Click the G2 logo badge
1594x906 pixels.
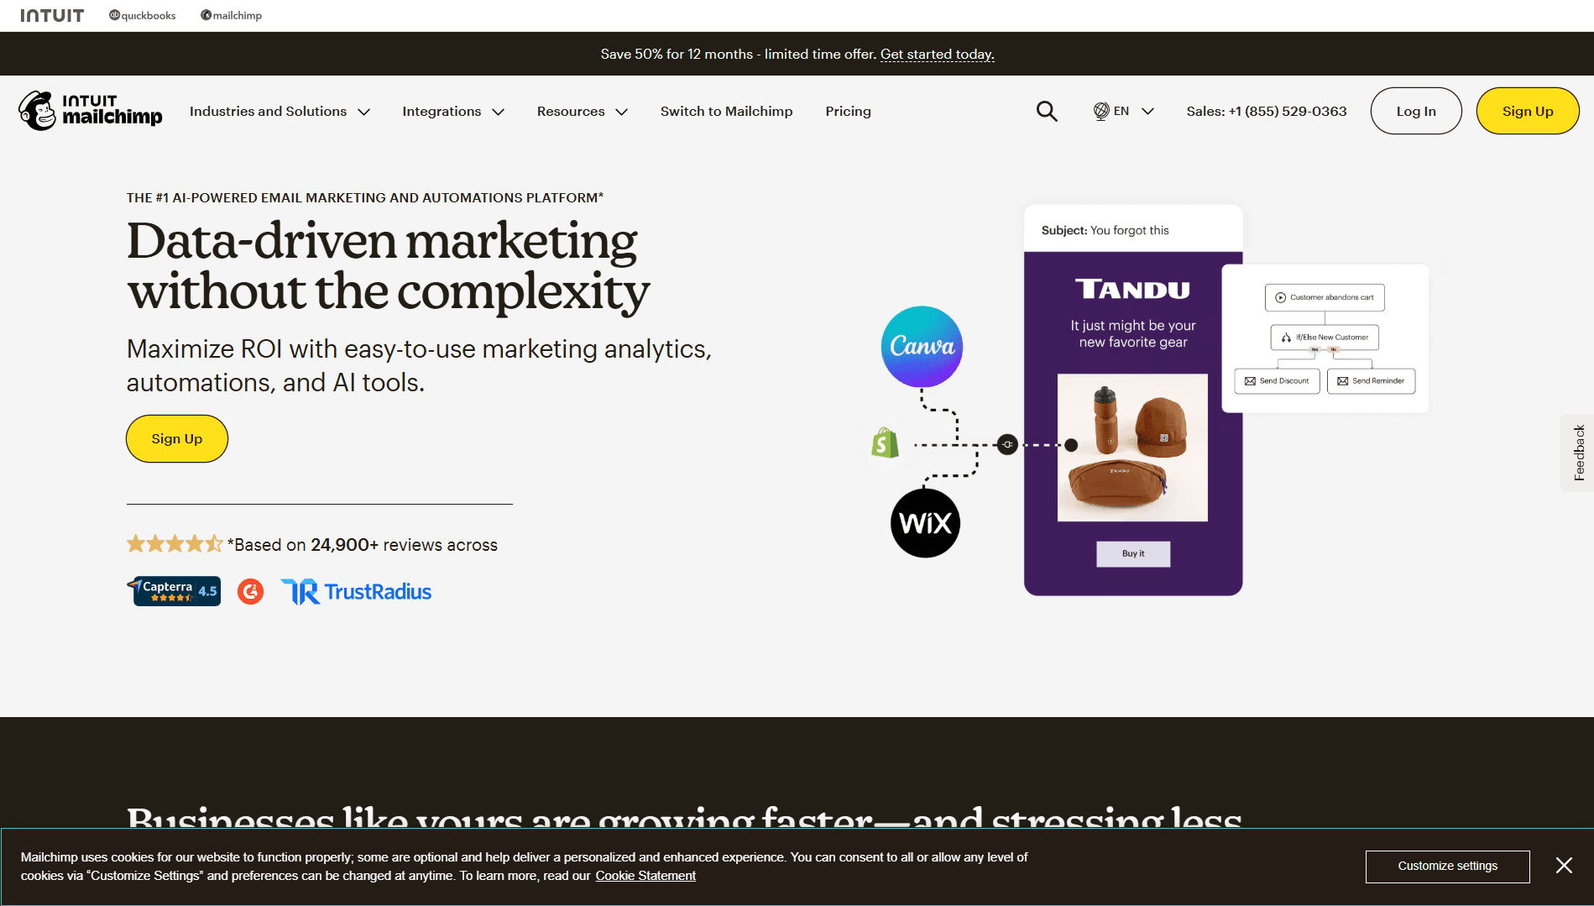(250, 591)
